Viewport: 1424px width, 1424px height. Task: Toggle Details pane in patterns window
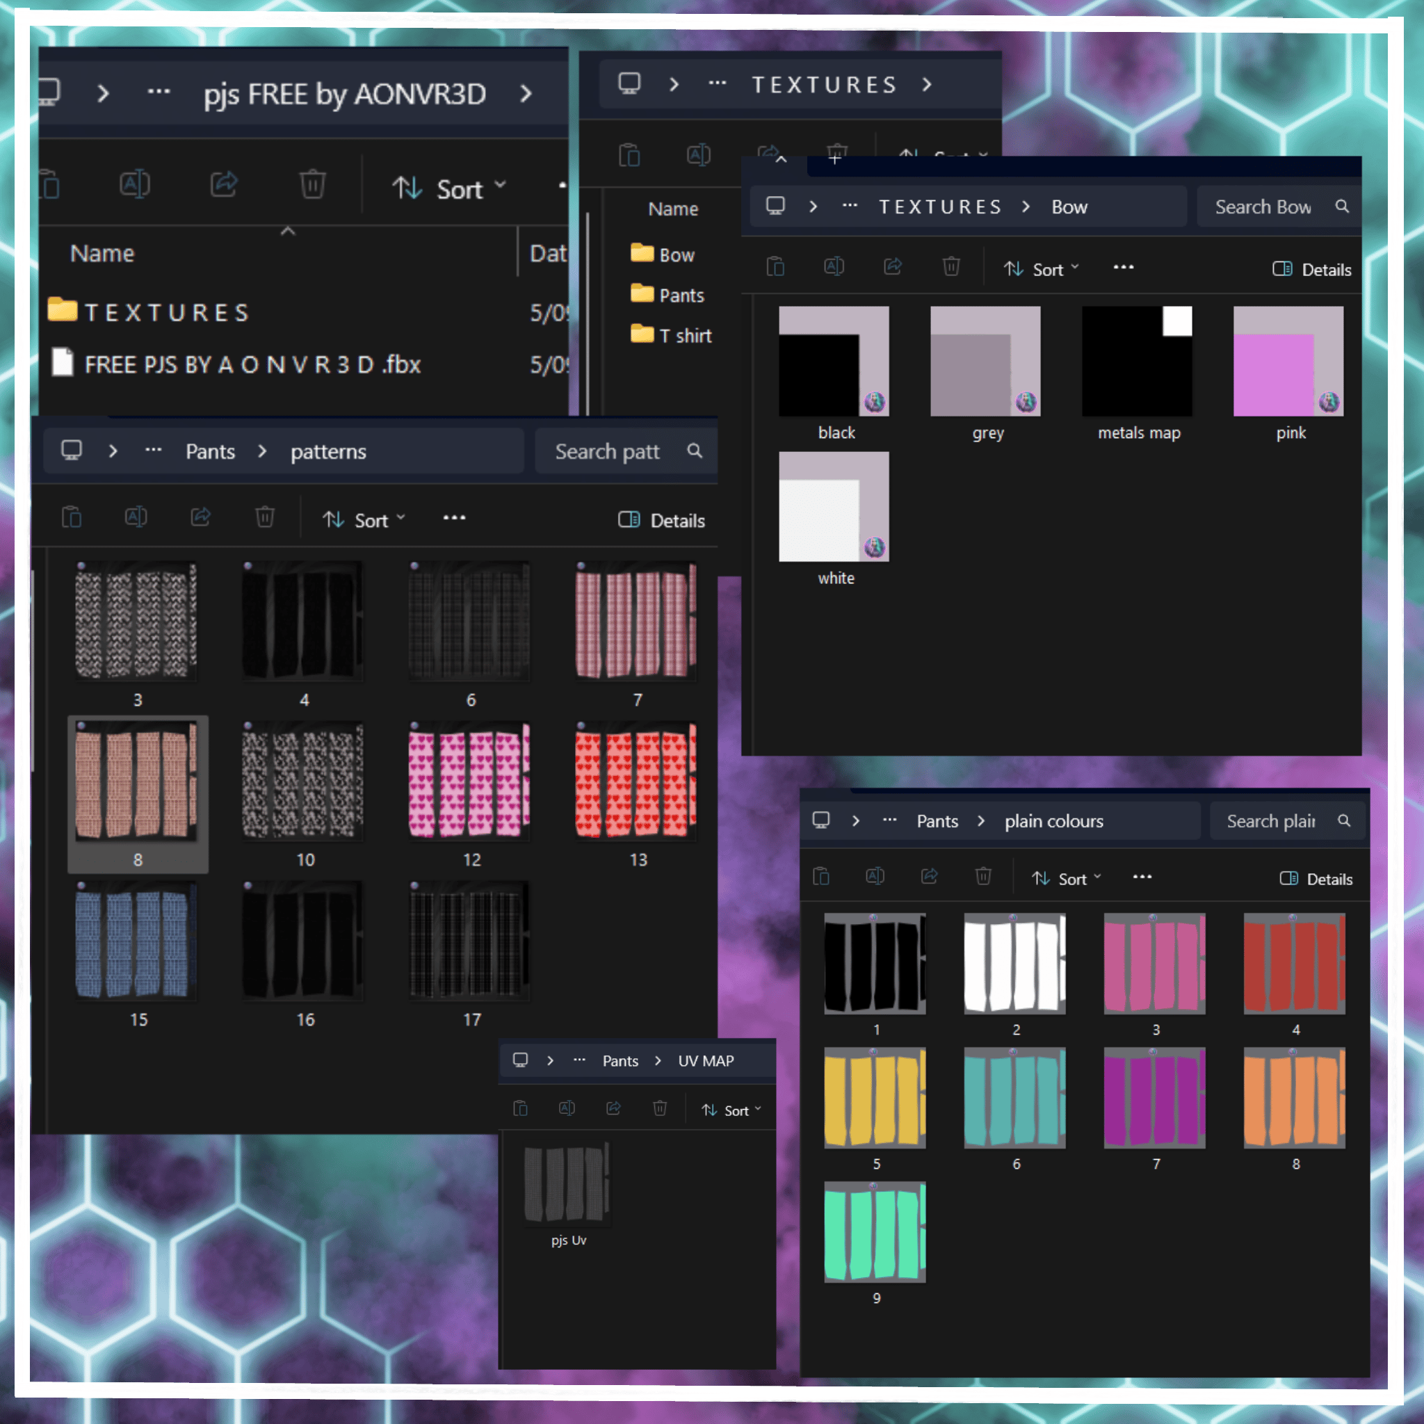point(661,520)
